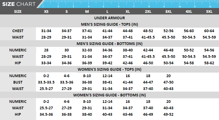Image resolution: width=219 pixels, height=120 pixels.
Task: Click the women's hip 49-52 value
Action: (x=168, y=114)
